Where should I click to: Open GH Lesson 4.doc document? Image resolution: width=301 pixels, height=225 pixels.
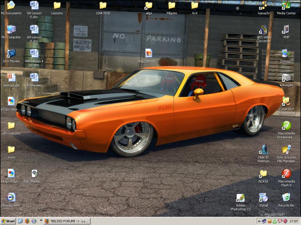pyautogui.click(x=34, y=34)
